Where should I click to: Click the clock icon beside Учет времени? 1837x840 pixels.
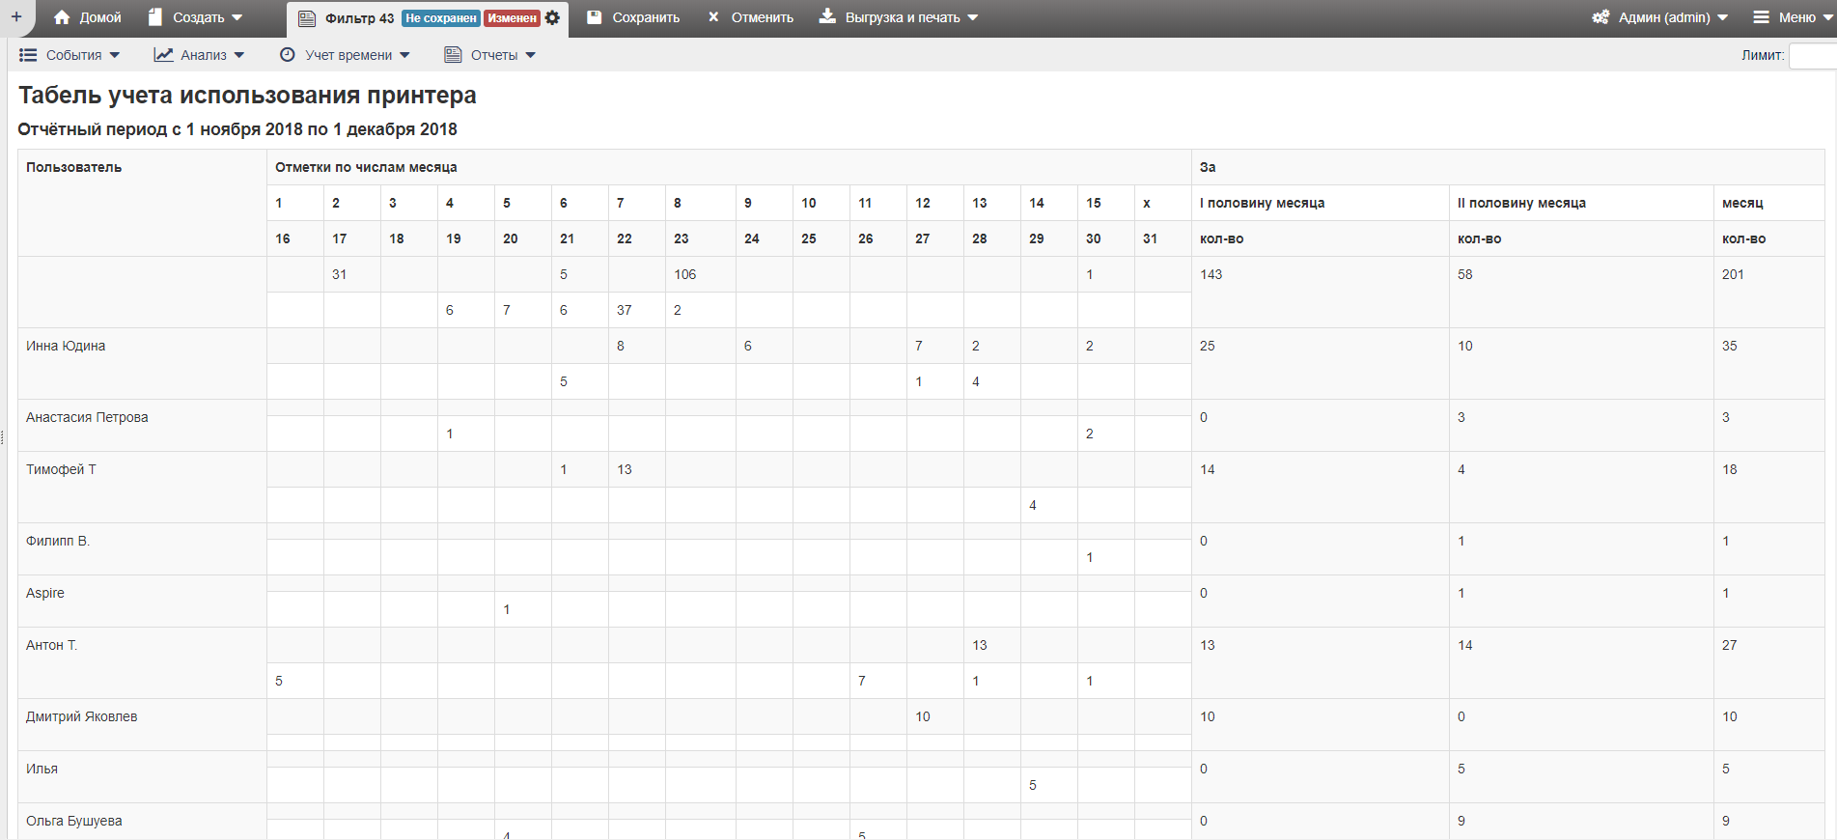point(287,55)
